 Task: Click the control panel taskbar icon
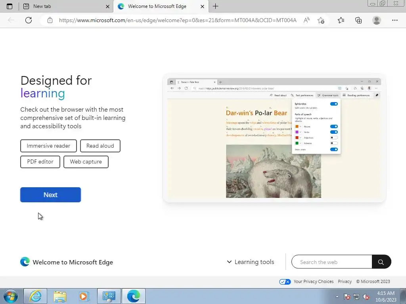(x=109, y=296)
